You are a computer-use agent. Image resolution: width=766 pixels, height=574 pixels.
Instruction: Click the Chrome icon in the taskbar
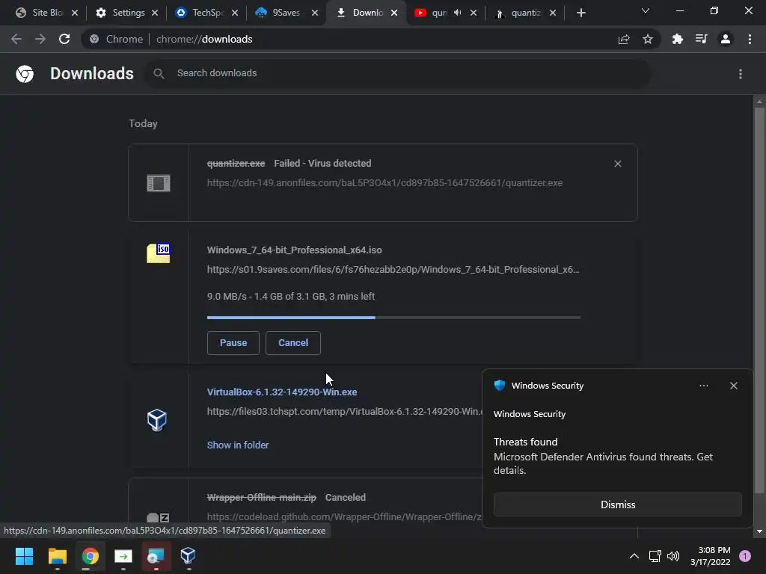pyautogui.click(x=90, y=556)
